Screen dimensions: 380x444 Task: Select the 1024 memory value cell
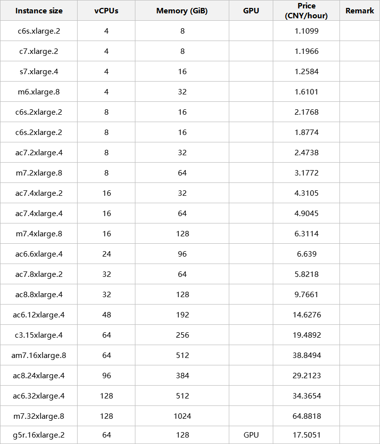[x=182, y=416]
